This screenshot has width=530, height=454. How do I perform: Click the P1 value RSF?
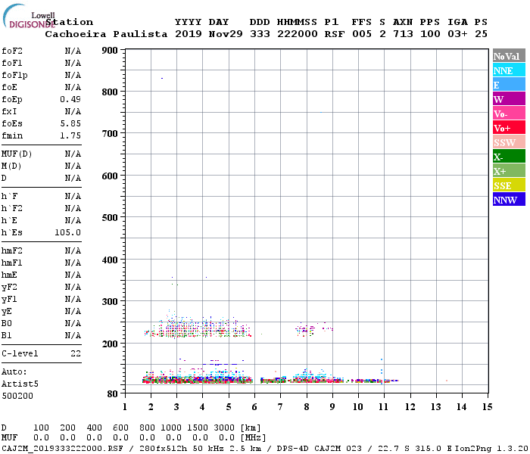[335, 34]
